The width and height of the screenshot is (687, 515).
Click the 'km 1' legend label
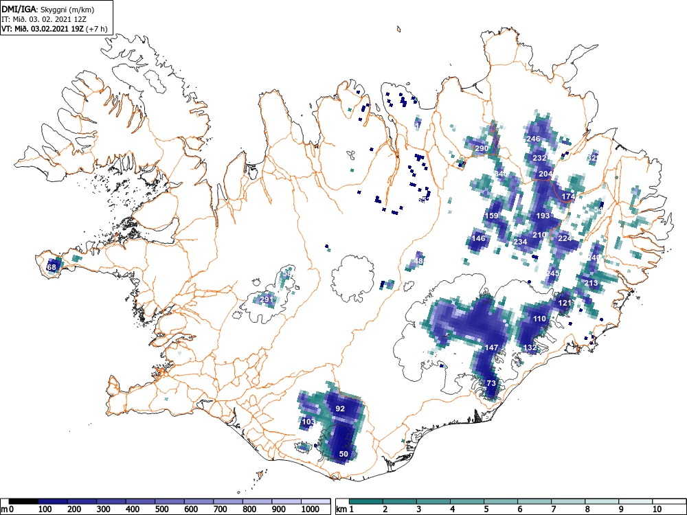pyautogui.click(x=345, y=510)
